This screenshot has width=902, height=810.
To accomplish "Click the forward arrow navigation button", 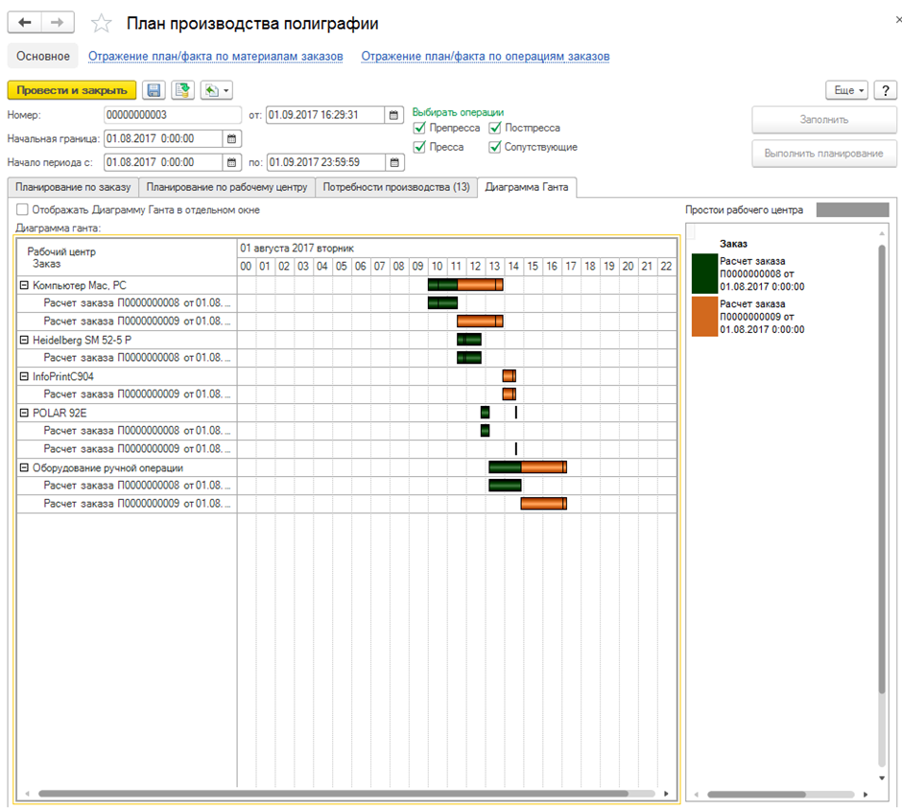I will pos(58,23).
